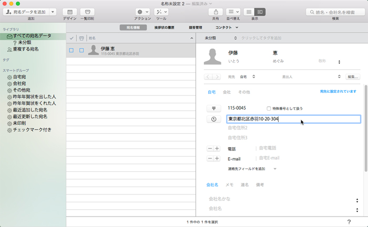Tick the second checkbox for 伊藤 恵
Screen dimensions: 368x227
pos(81,50)
